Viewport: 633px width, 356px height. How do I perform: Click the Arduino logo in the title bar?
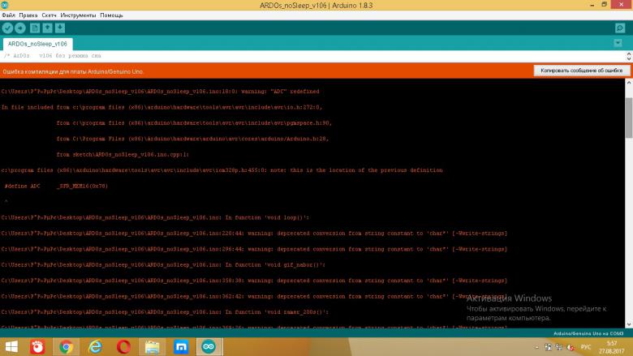point(4,5)
